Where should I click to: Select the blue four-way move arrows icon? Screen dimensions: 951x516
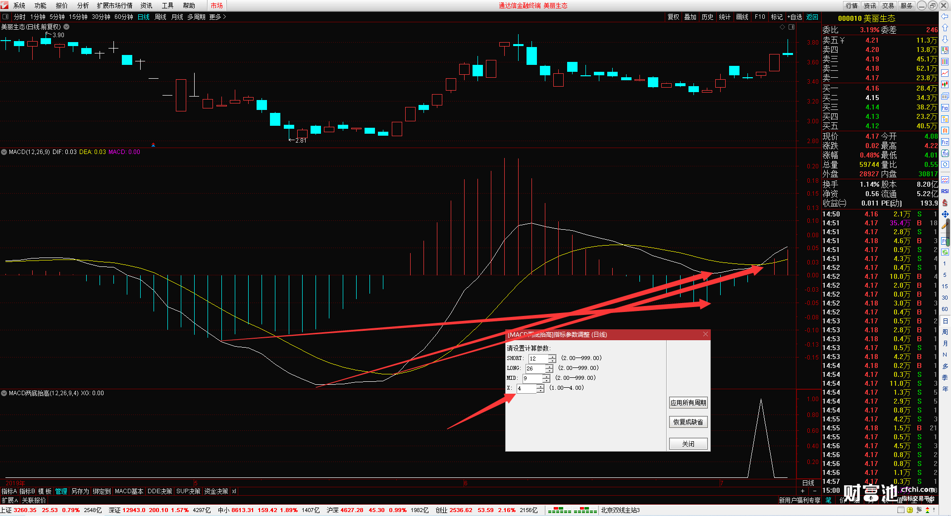(945, 214)
